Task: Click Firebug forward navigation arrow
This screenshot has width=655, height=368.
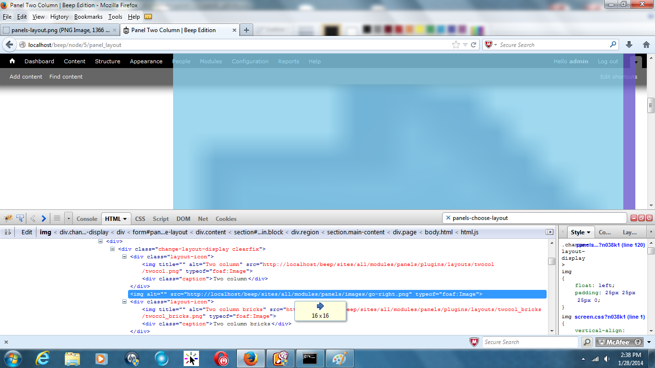Action: [44, 218]
